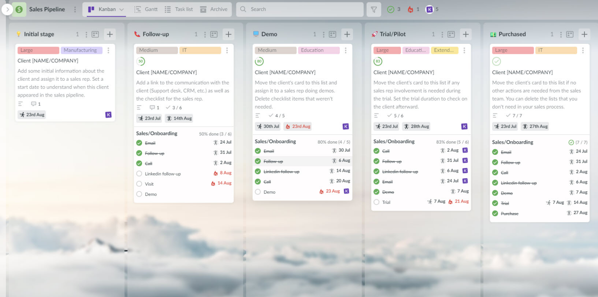Click the Large label on Initial stage card
Viewport: 598px width, 297px height.
click(x=39, y=50)
